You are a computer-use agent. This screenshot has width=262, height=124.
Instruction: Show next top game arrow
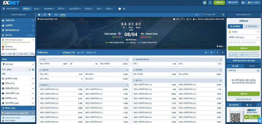click(33, 35)
